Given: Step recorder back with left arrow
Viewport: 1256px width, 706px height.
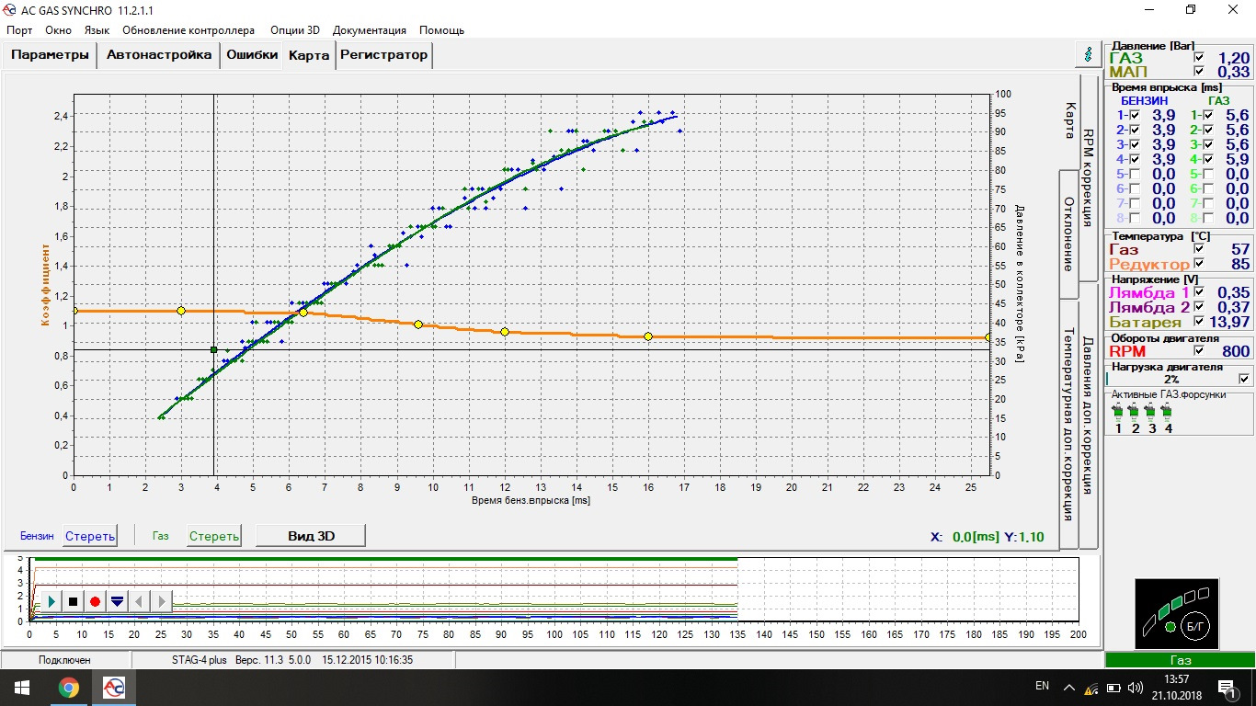Looking at the screenshot, I should coord(140,601).
